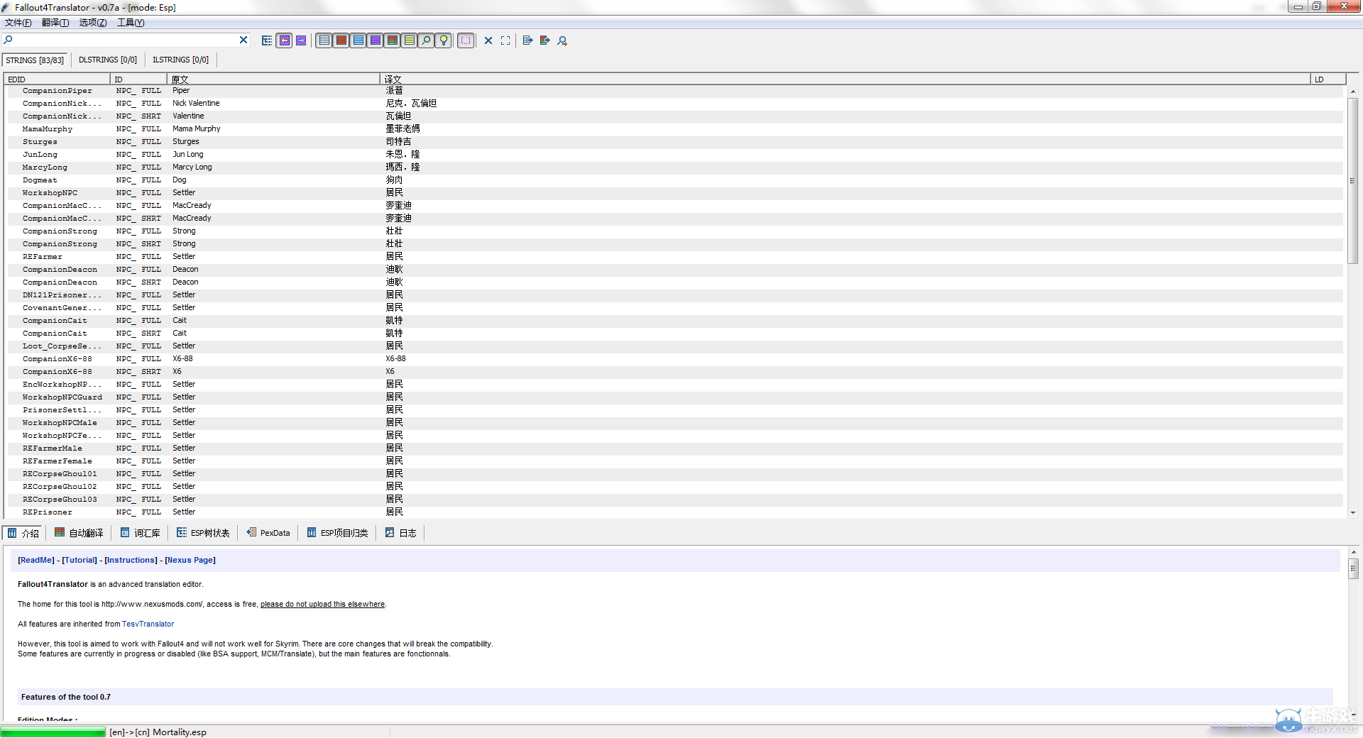Toggle the white lines filter button
The image size is (1363, 738).
[324, 40]
